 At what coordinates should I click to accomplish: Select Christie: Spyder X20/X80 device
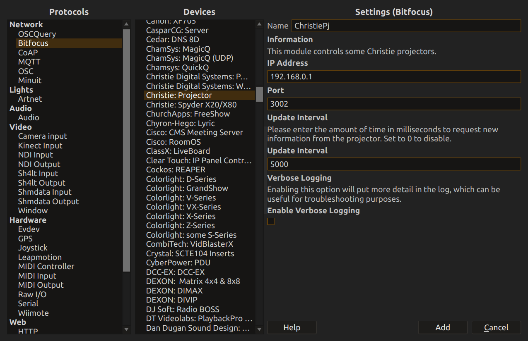[191, 105]
